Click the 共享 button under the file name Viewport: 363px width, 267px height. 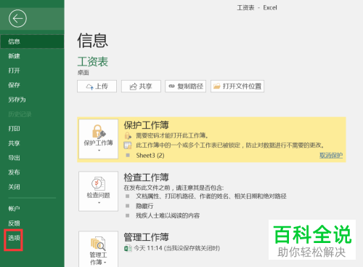pyautogui.click(x=141, y=86)
